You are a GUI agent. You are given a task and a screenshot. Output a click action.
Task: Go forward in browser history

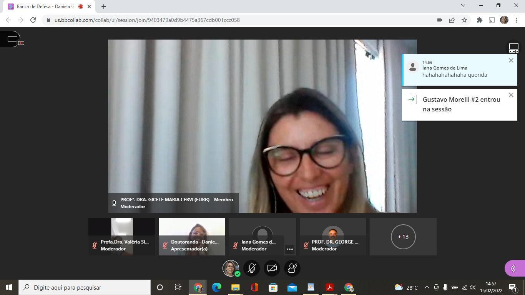pyautogui.click(x=21, y=20)
